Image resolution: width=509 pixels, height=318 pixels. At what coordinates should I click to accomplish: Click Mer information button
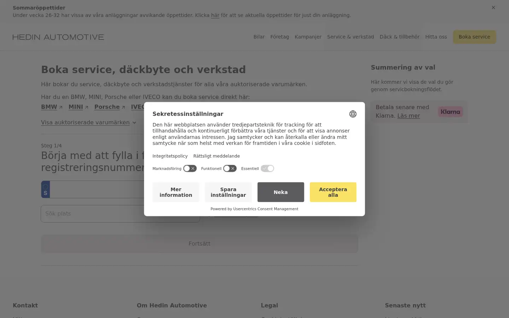pyautogui.click(x=176, y=192)
